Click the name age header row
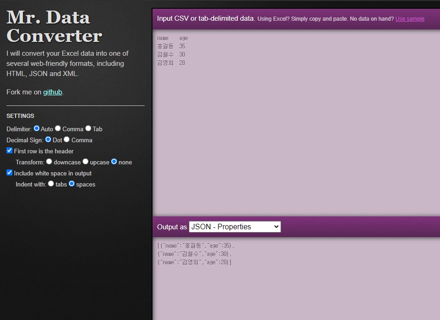Image resolution: width=440 pixels, height=320 pixels. (172, 38)
